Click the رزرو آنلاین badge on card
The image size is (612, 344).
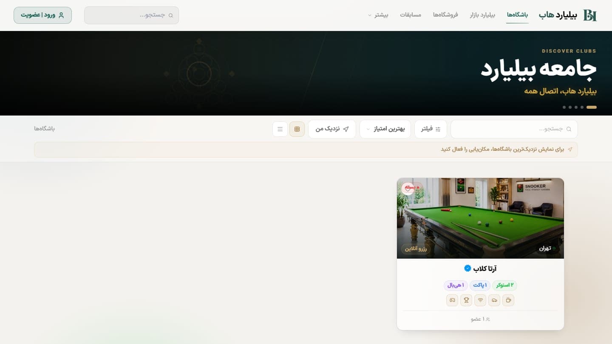416,249
